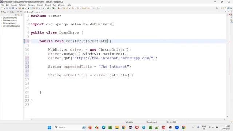Viewport: 233px width, 131px height.
Task: Open the File menu
Action: pyautogui.click(x=3, y=5)
